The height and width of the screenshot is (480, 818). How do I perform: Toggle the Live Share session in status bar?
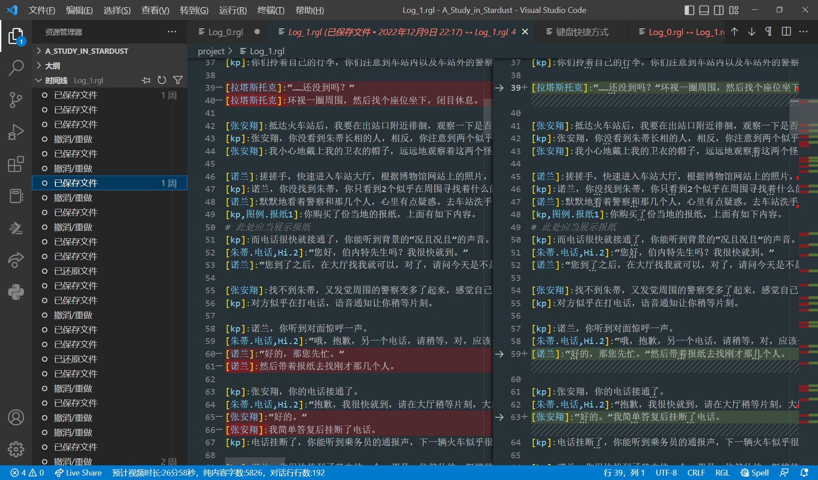pos(78,472)
